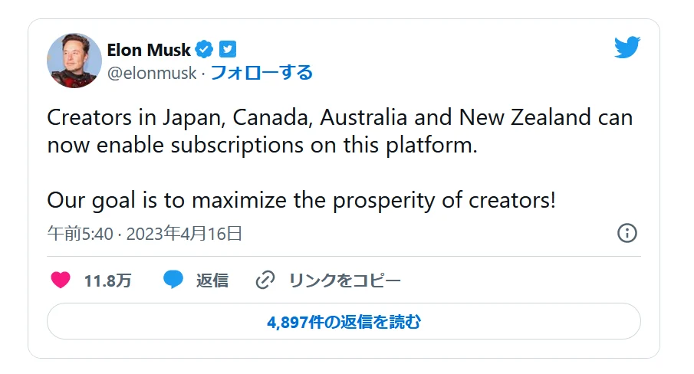Click the 11.8万 like count
694x374 pixels.
(107, 280)
